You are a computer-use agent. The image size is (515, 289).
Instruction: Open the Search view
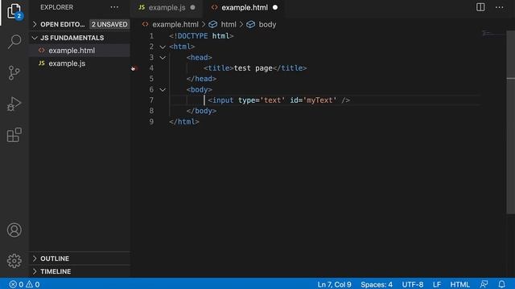[x=14, y=42]
